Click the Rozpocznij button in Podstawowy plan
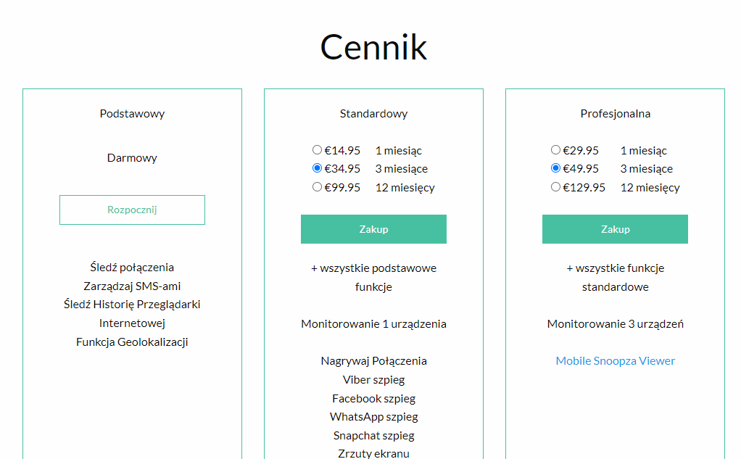 coord(132,210)
